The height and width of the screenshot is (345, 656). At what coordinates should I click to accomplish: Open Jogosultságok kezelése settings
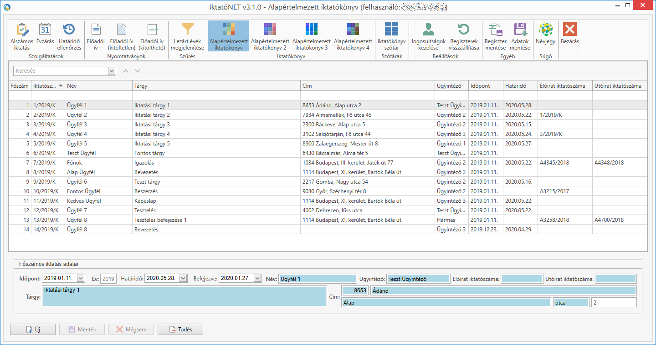point(428,36)
